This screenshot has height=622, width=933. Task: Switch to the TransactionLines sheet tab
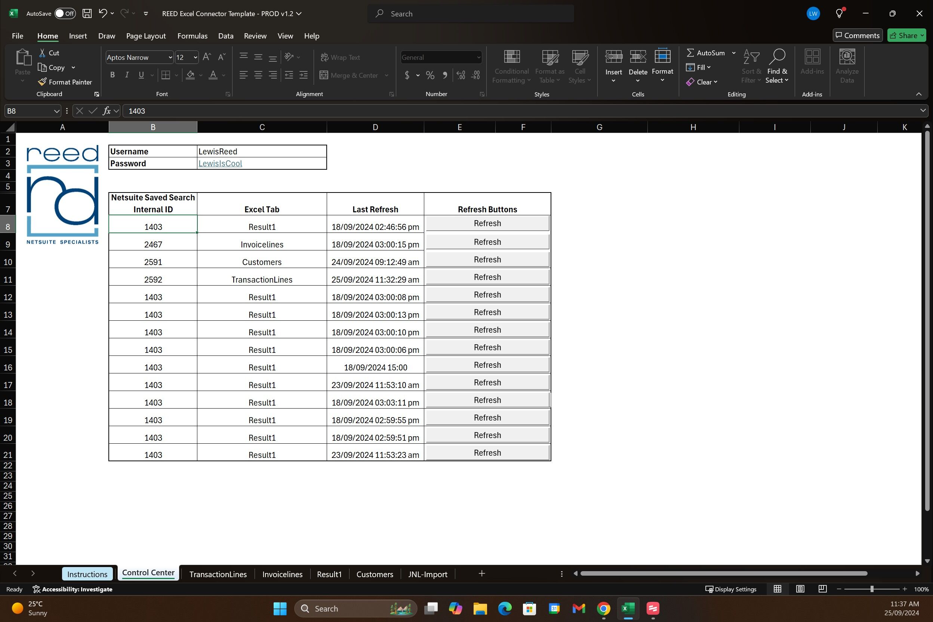(218, 574)
